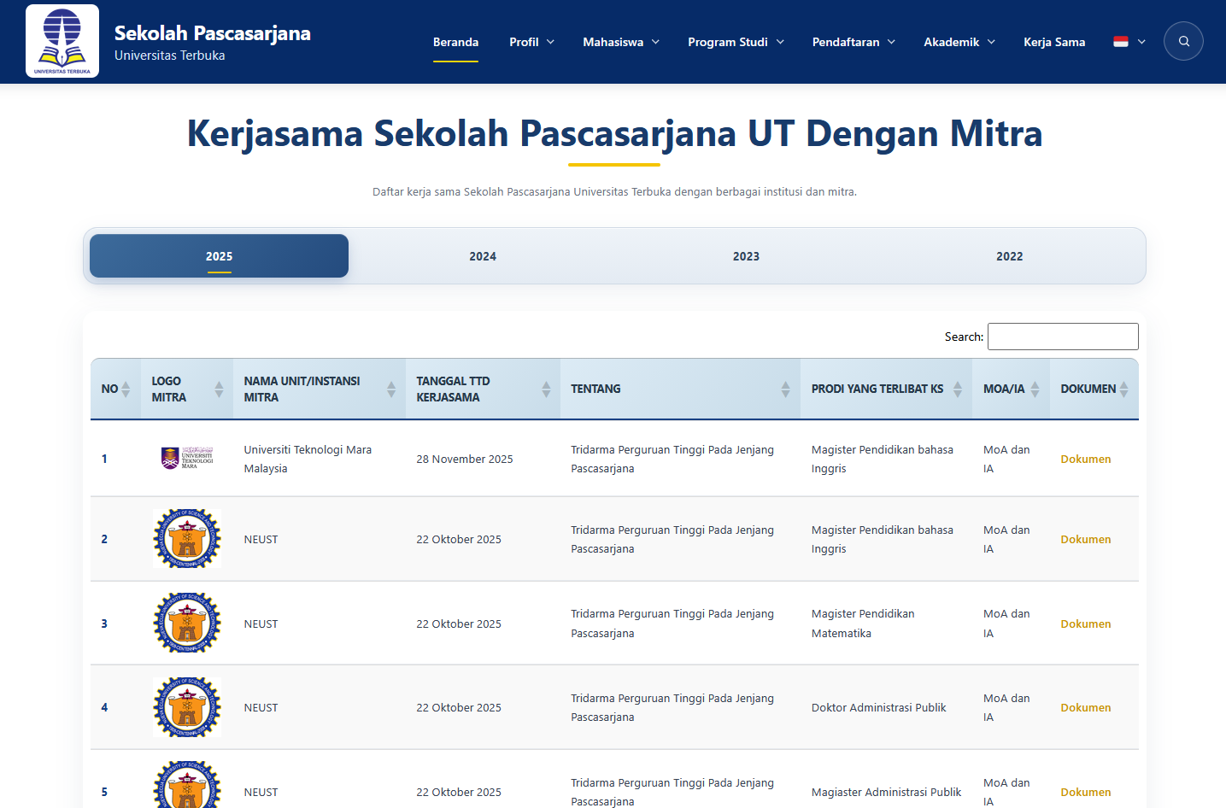Click the NEUST logo in row 5
The height and width of the screenshot is (808, 1226).
click(187, 786)
